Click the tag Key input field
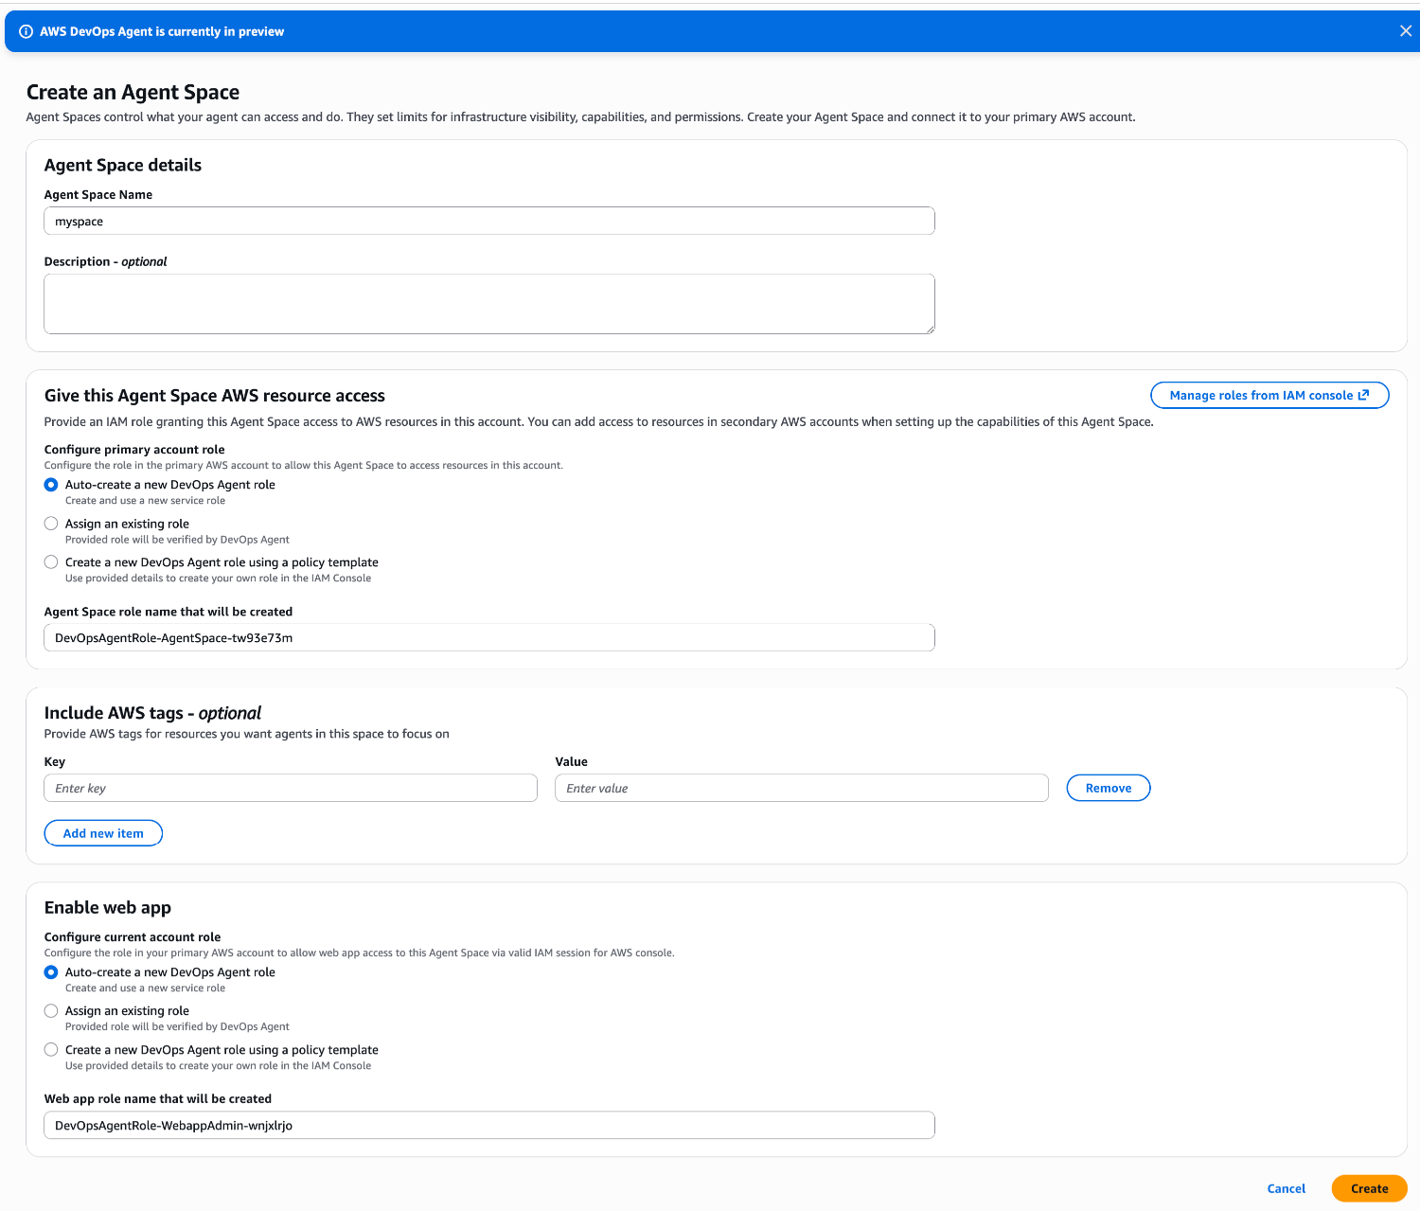 coord(290,788)
